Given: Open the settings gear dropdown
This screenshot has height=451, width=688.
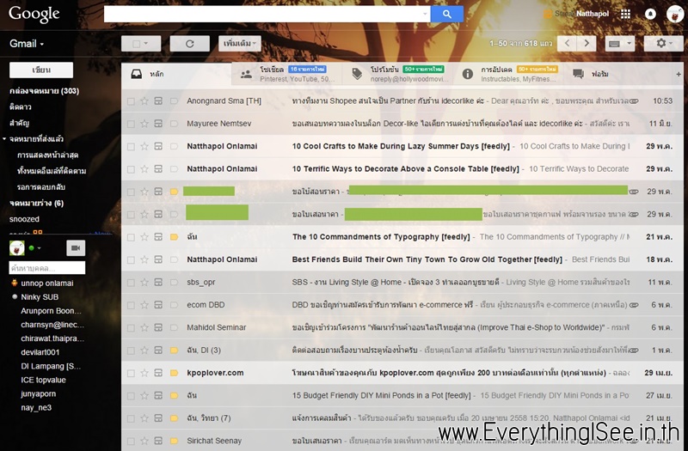Looking at the screenshot, I should (663, 44).
